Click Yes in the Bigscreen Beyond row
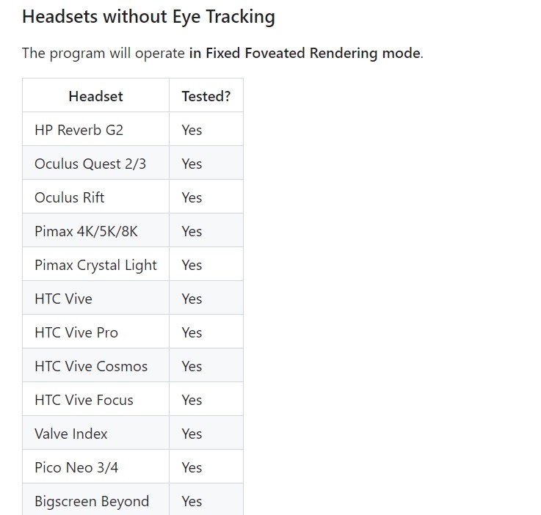This screenshot has width=541, height=515. 192,502
